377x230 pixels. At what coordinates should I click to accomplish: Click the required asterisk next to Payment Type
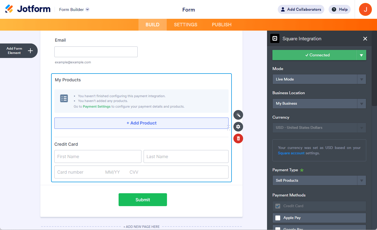click(x=302, y=170)
